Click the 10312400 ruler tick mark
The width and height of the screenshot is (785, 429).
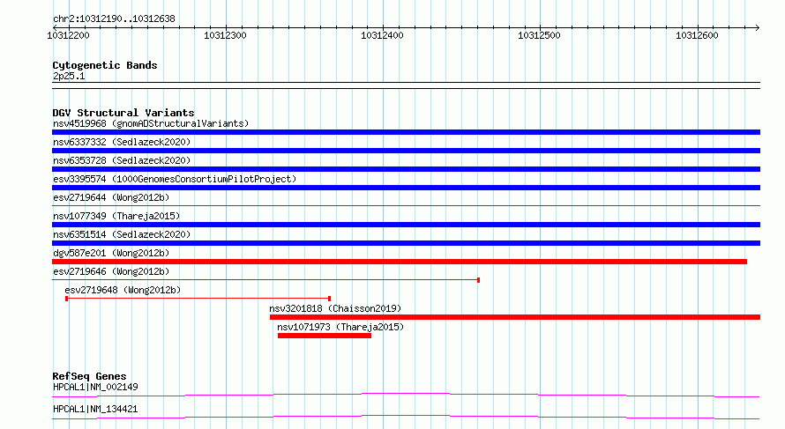point(383,27)
